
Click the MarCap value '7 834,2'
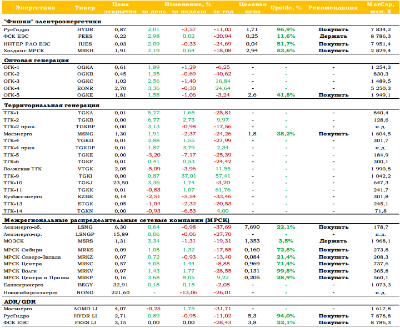coord(381,29)
